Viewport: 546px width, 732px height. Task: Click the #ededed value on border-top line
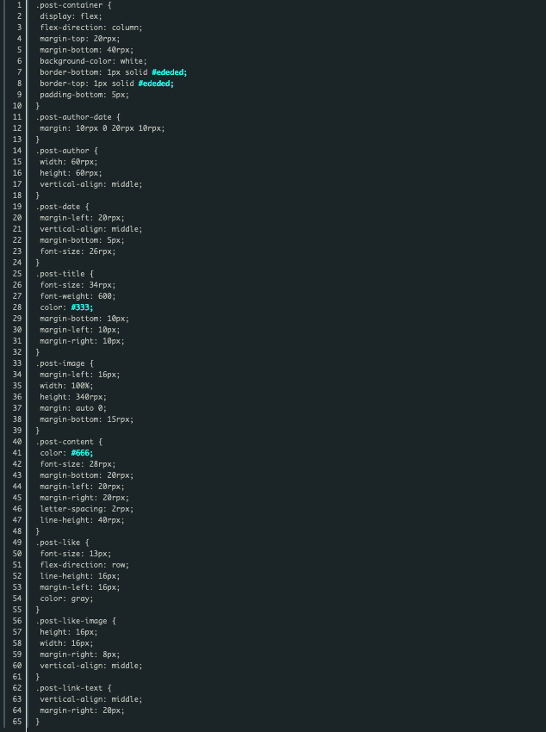(x=156, y=84)
